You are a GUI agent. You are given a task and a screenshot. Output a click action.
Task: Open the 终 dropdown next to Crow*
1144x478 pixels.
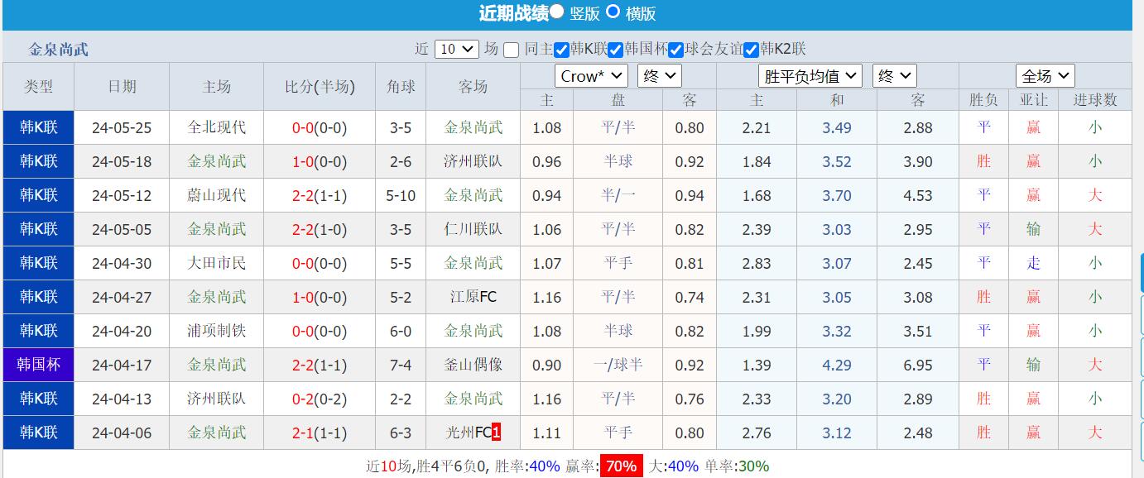tap(660, 74)
